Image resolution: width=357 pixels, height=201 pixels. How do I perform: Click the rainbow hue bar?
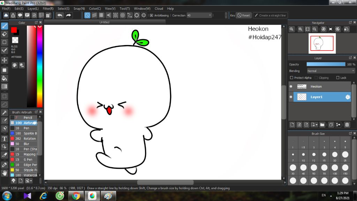click(x=40, y=66)
